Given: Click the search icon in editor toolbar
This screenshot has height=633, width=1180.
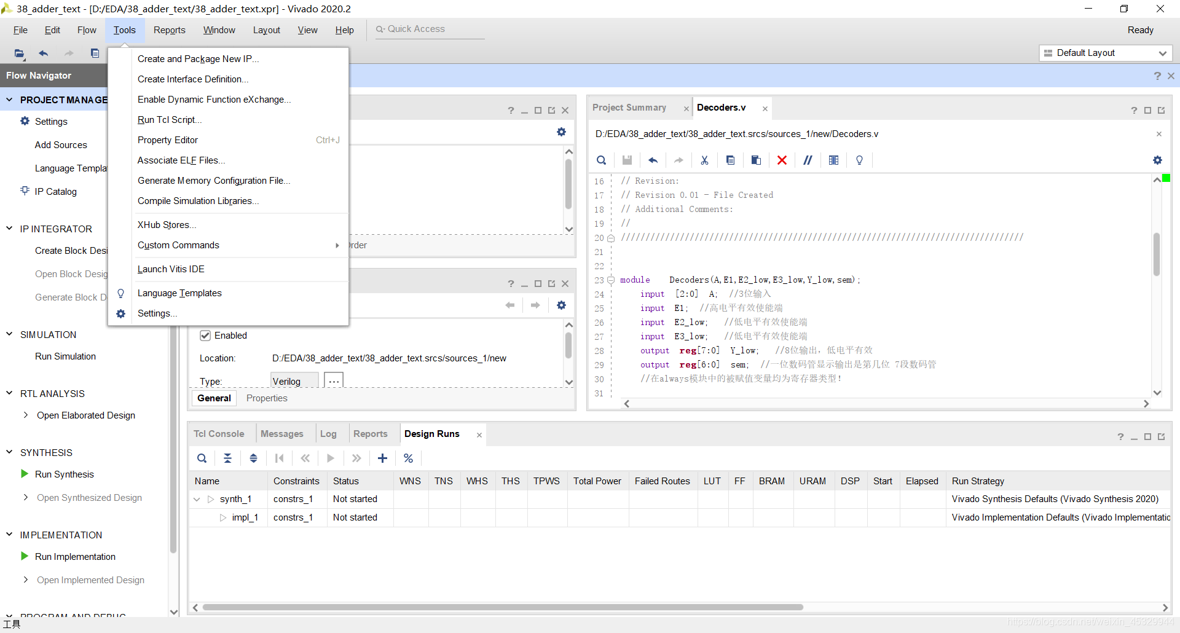Looking at the screenshot, I should tap(601, 160).
